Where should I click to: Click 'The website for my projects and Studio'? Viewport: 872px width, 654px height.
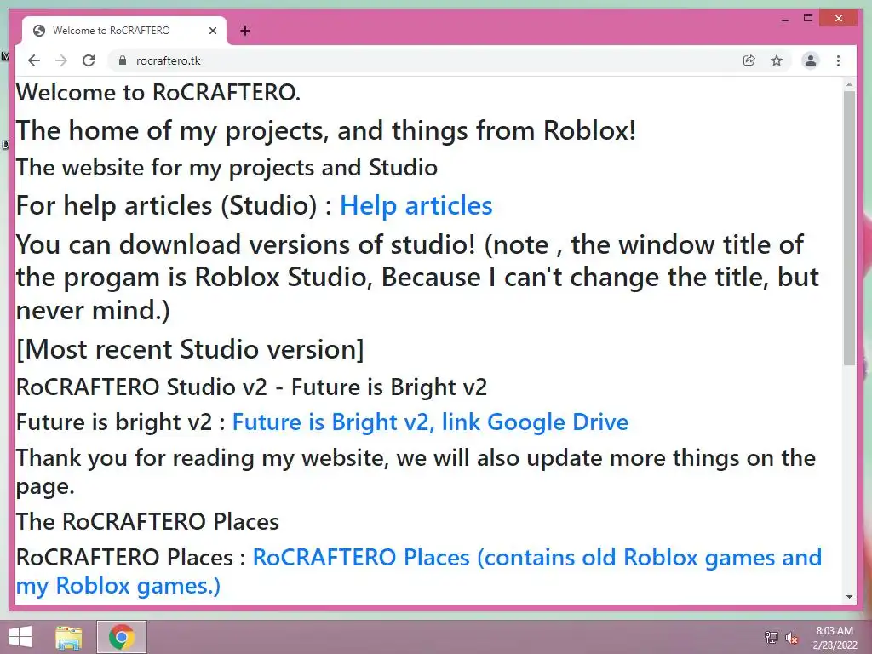coord(227,168)
